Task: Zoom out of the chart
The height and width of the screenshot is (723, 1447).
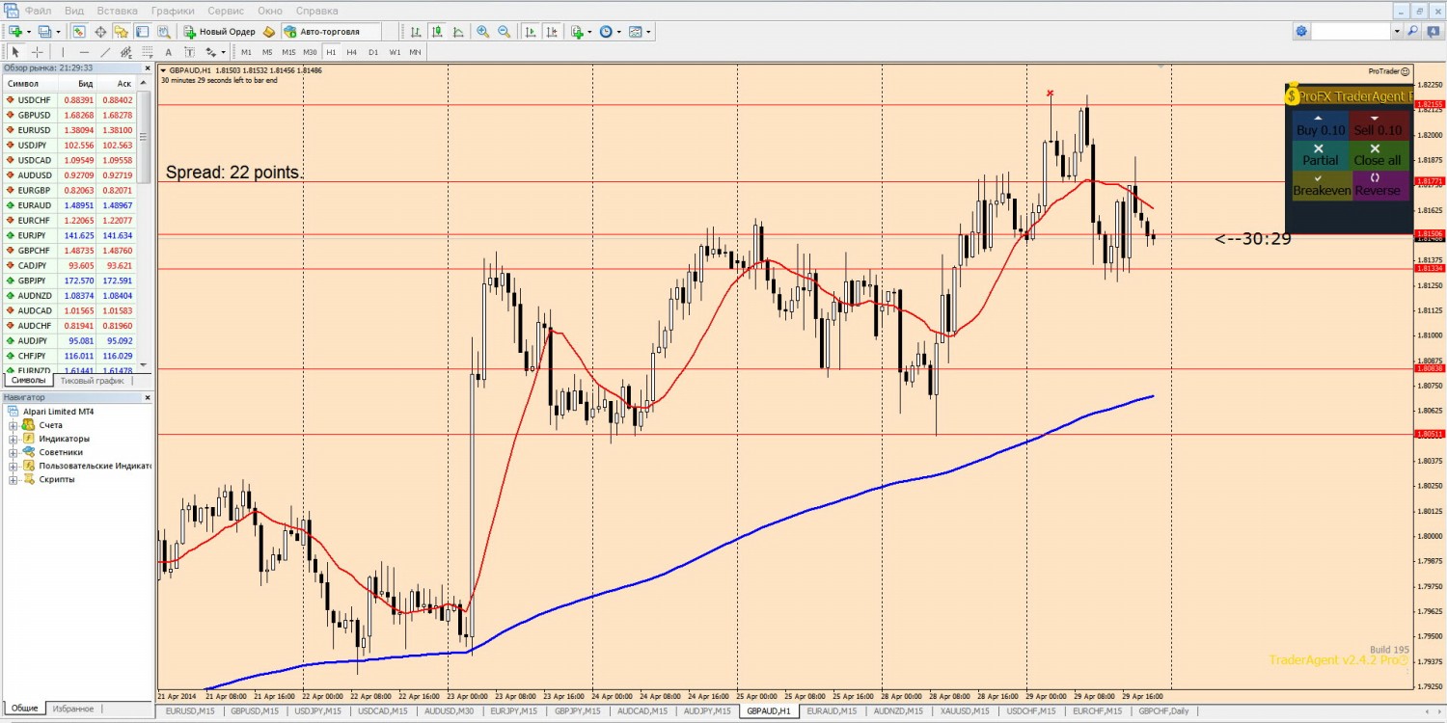Action: [504, 32]
